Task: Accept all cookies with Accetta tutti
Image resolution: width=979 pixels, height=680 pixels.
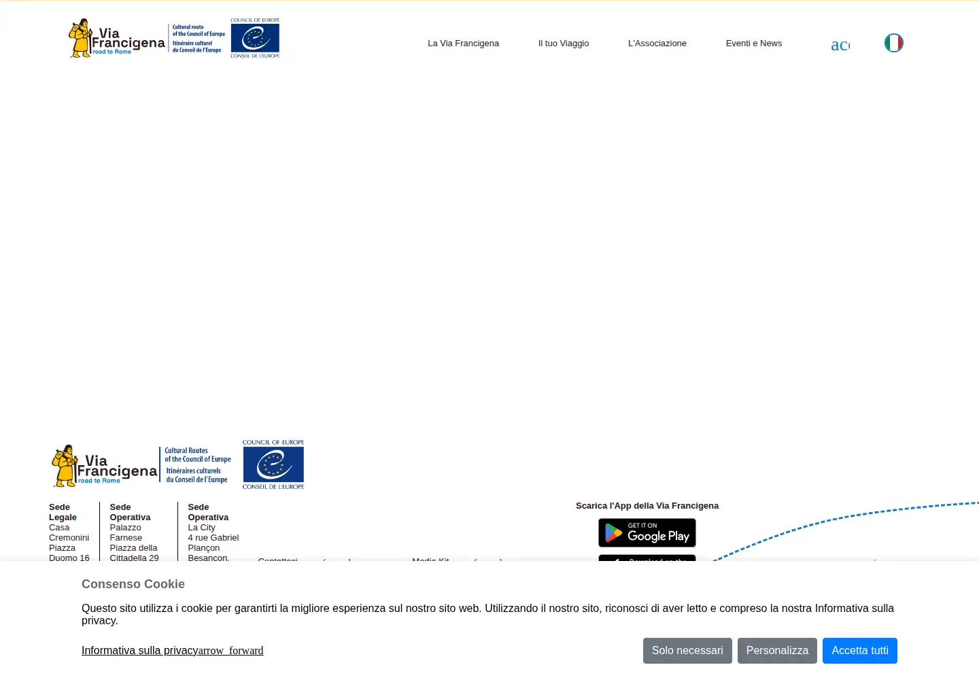Action: coord(860,651)
